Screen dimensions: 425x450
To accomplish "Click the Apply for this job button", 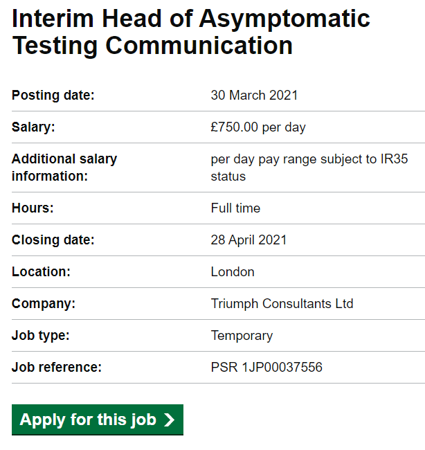I will (98, 420).
